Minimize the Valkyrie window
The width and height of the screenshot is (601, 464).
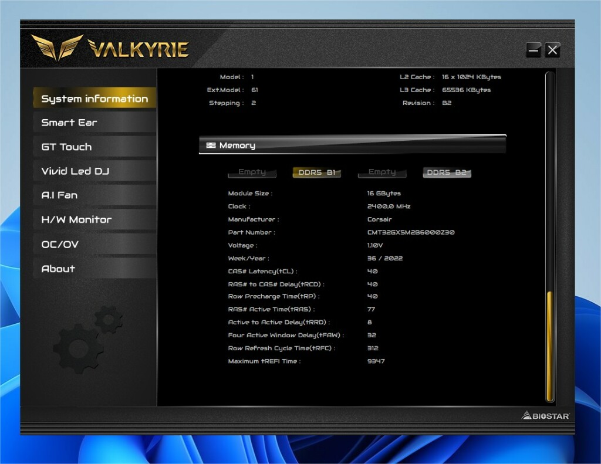point(533,50)
